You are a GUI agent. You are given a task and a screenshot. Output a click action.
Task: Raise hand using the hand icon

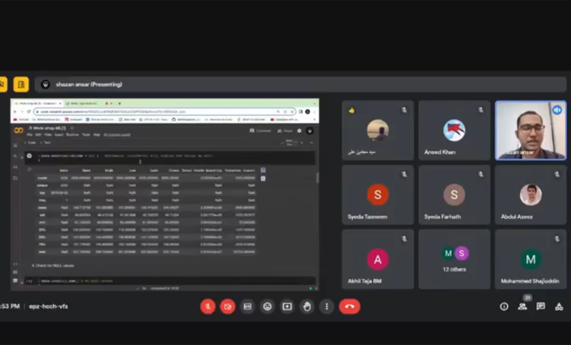pyautogui.click(x=307, y=306)
